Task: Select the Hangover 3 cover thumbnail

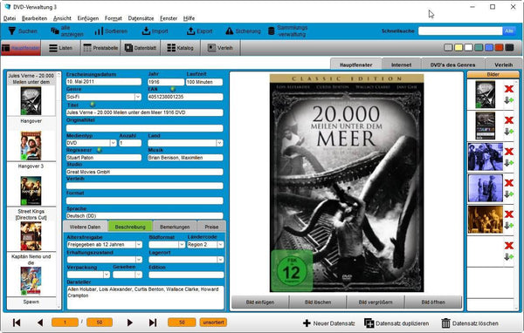Action: click(x=31, y=191)
